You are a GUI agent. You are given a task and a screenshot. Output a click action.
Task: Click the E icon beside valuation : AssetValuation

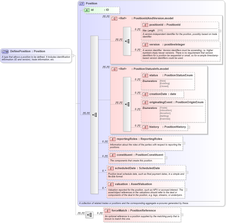[111, 184]
